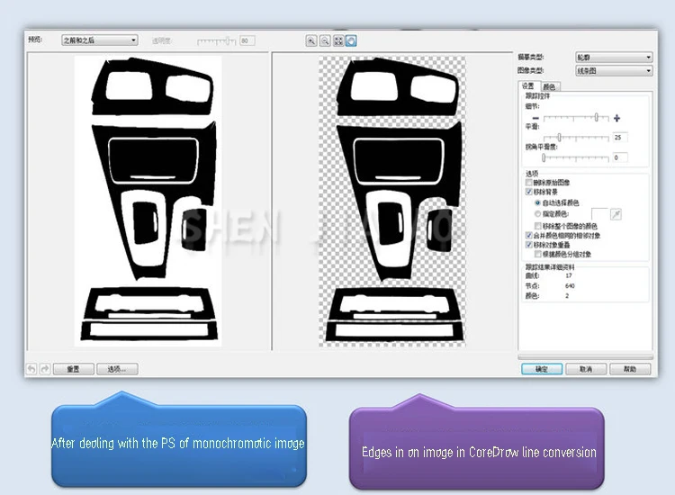Click the detail (细节) slider handle
The width and height of the screenshot is (675, 495).
click(x=596, y=117)
